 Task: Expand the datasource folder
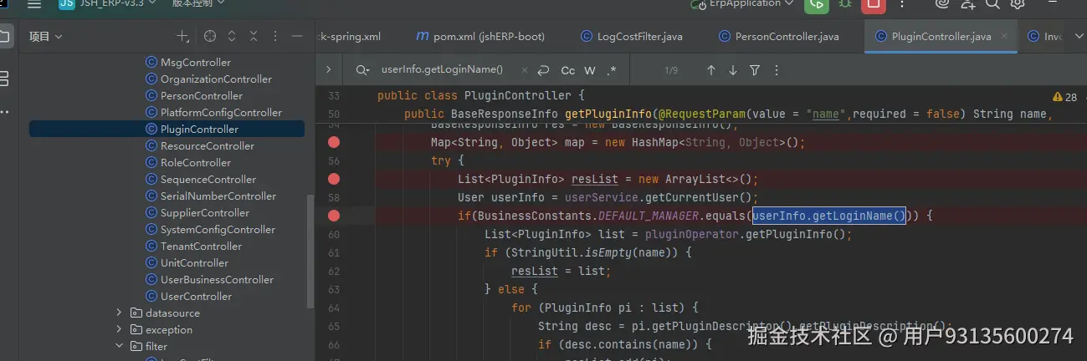click(x=119, y=313)
